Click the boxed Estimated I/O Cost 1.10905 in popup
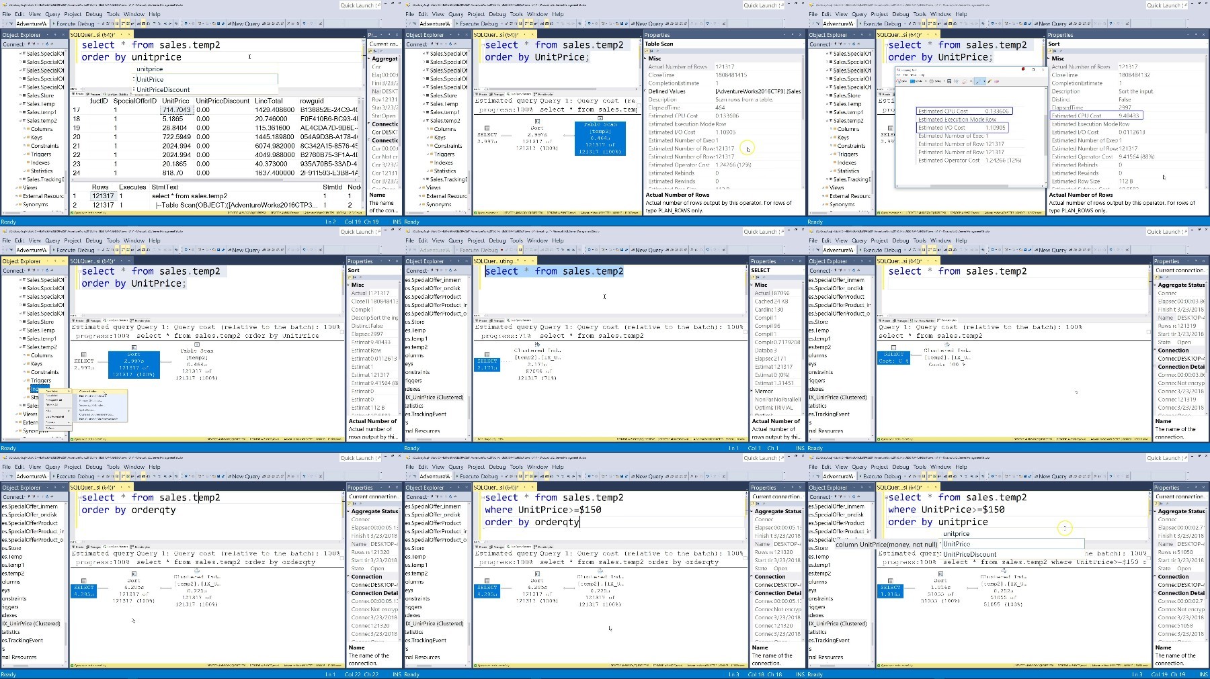1210x679 pixels. point(963,128)
